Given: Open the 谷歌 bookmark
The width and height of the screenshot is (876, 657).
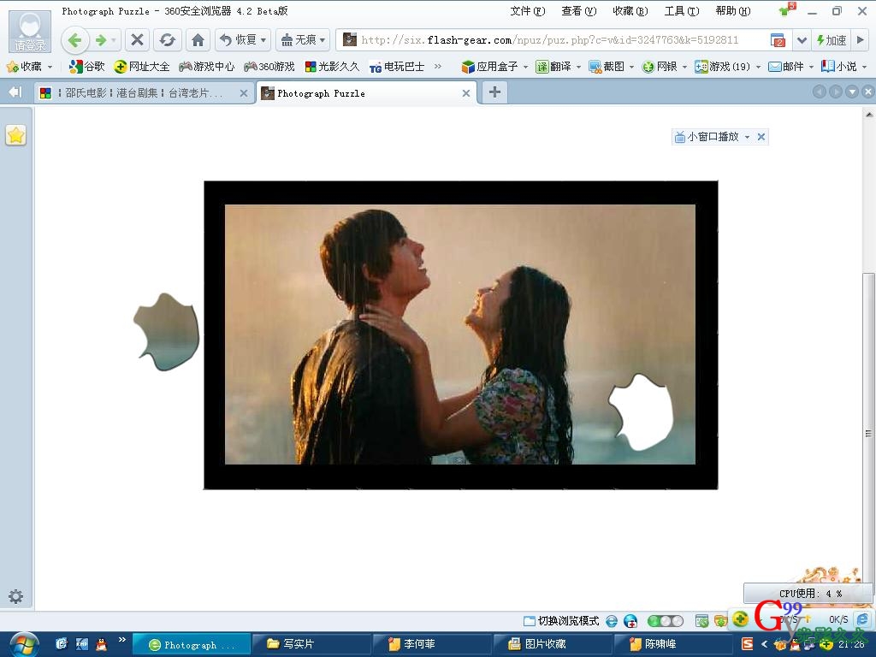Looking at the screenshot, I should [x=86, y=67].
